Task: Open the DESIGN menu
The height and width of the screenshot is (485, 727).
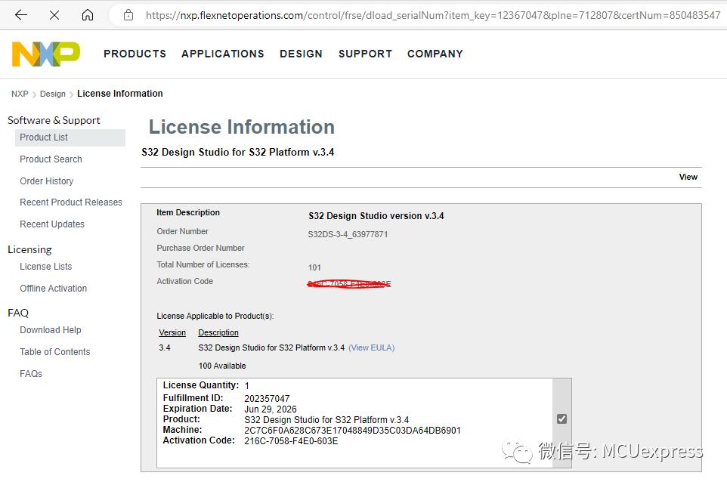Action: click(301, 54)
